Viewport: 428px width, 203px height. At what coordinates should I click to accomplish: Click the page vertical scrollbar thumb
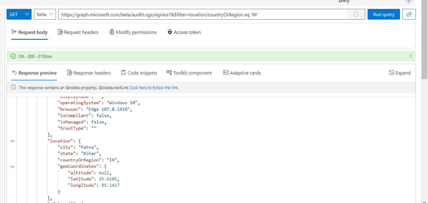click(x=424, y=39)
